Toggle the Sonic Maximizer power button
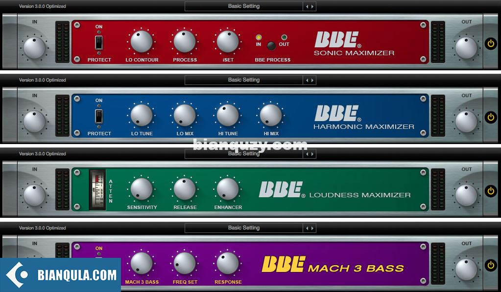The image size is (501, 292). [491, 43]
